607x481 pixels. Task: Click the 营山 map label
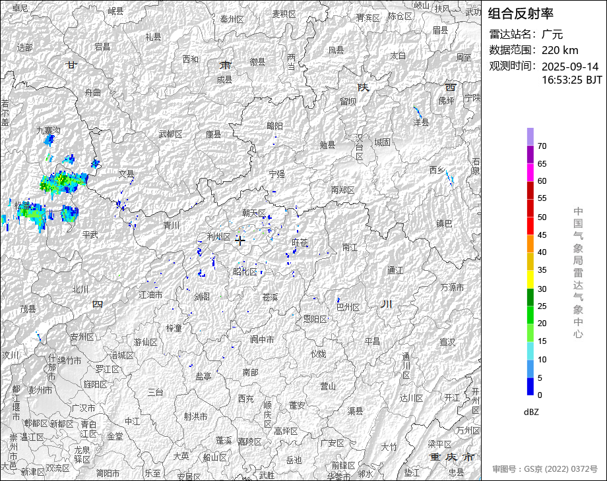point(328,386)
